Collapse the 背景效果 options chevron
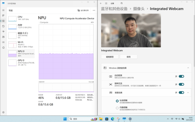 point(188,92)
